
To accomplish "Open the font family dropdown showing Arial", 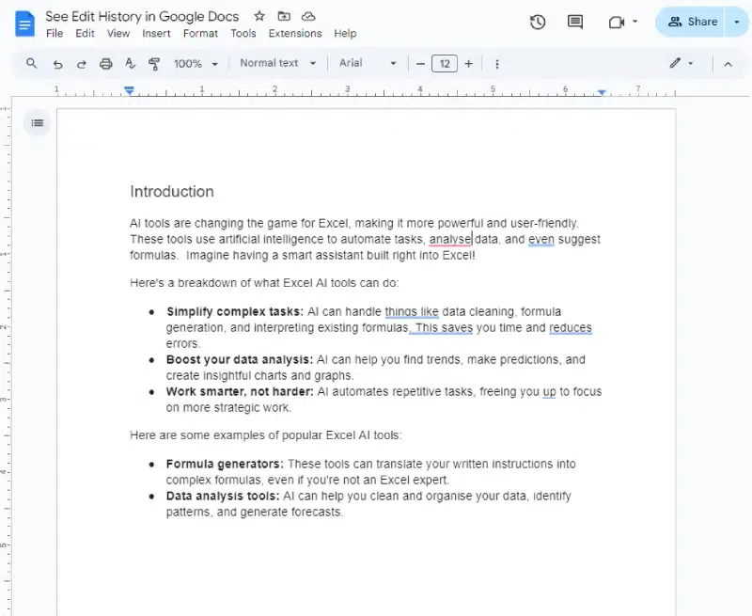I will [x=367, y=63].
